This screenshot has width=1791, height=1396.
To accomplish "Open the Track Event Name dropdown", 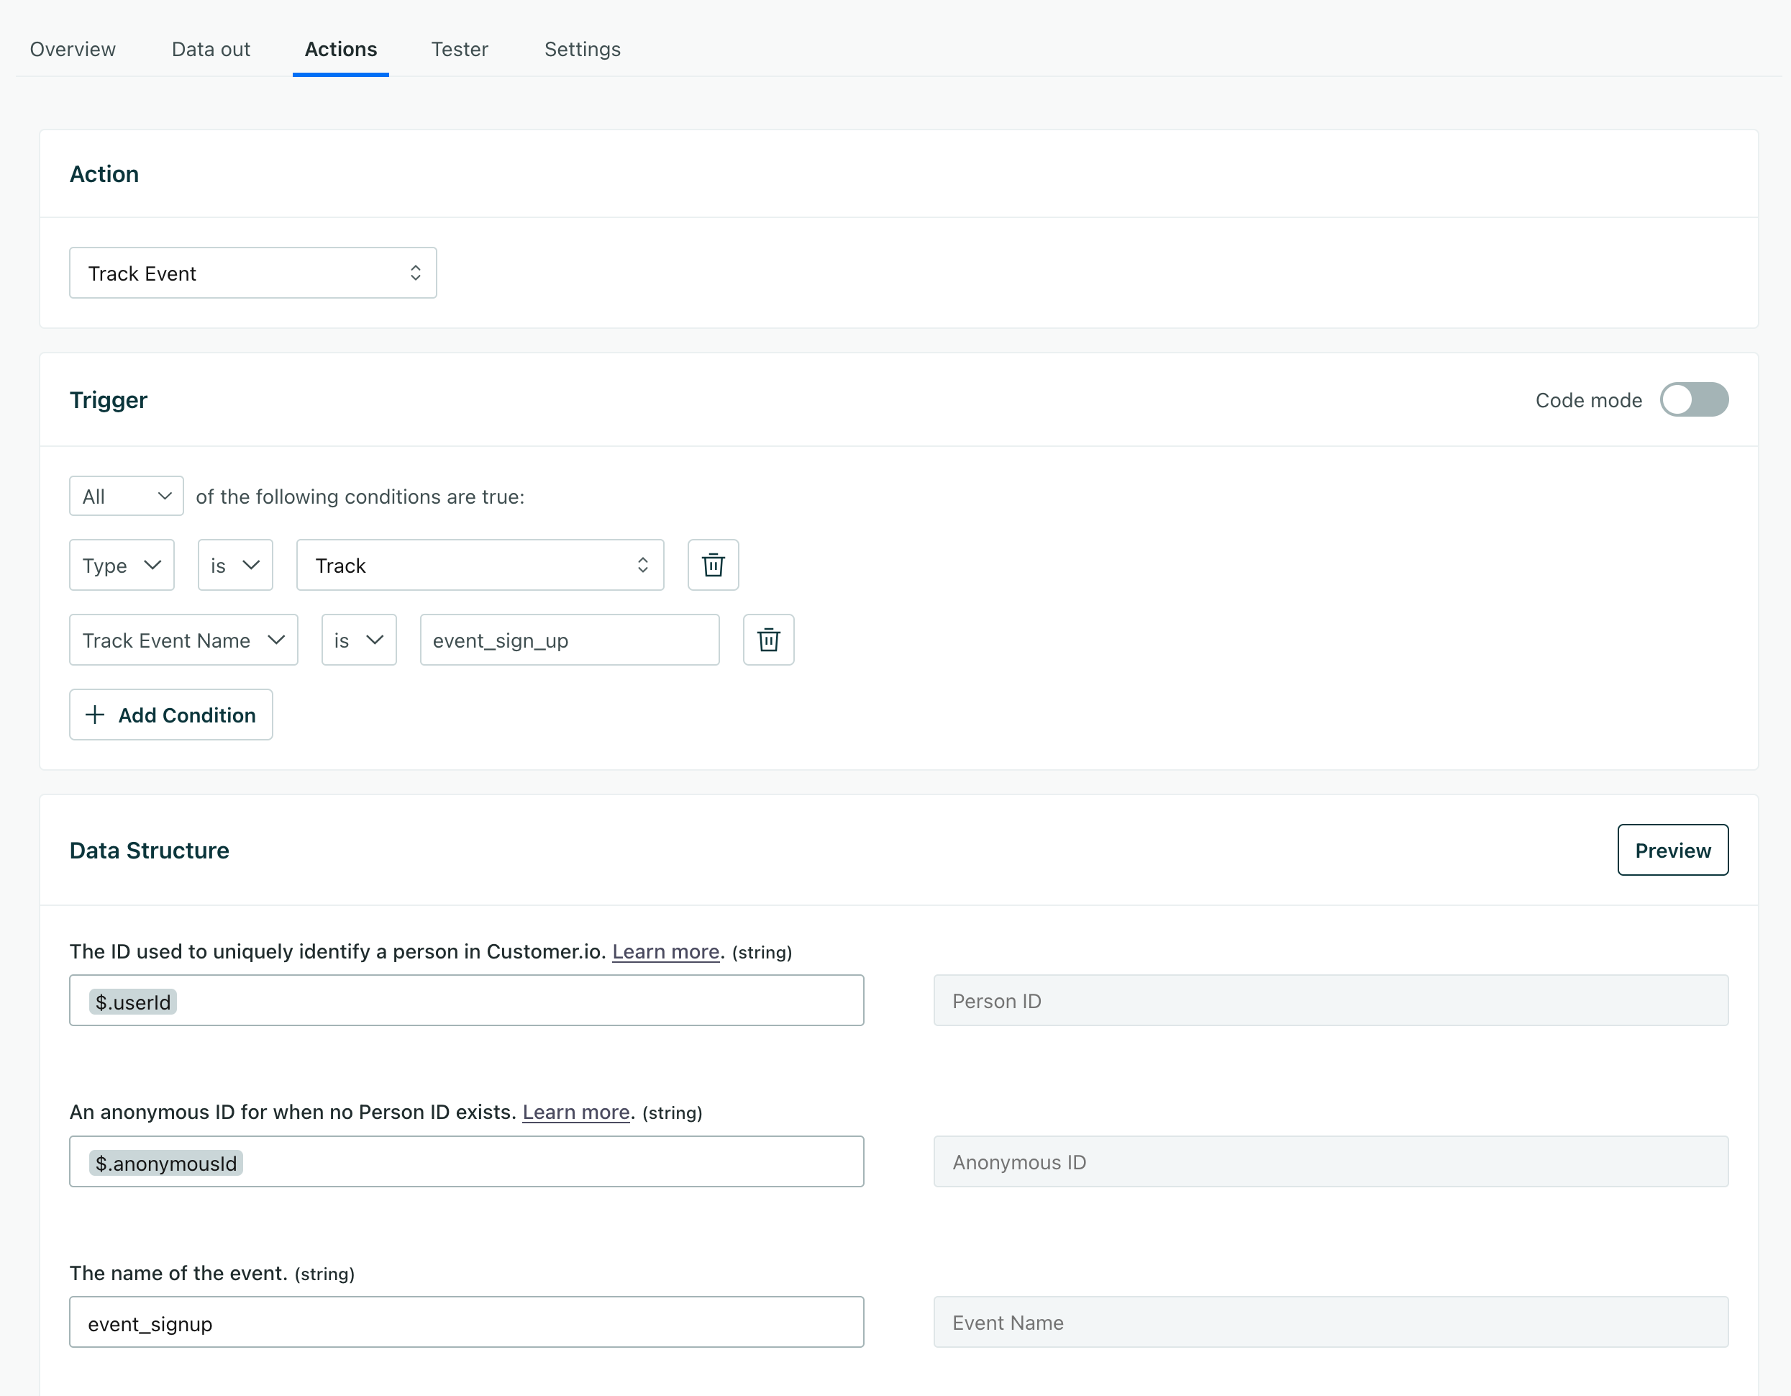I will [x=183, y=640].
